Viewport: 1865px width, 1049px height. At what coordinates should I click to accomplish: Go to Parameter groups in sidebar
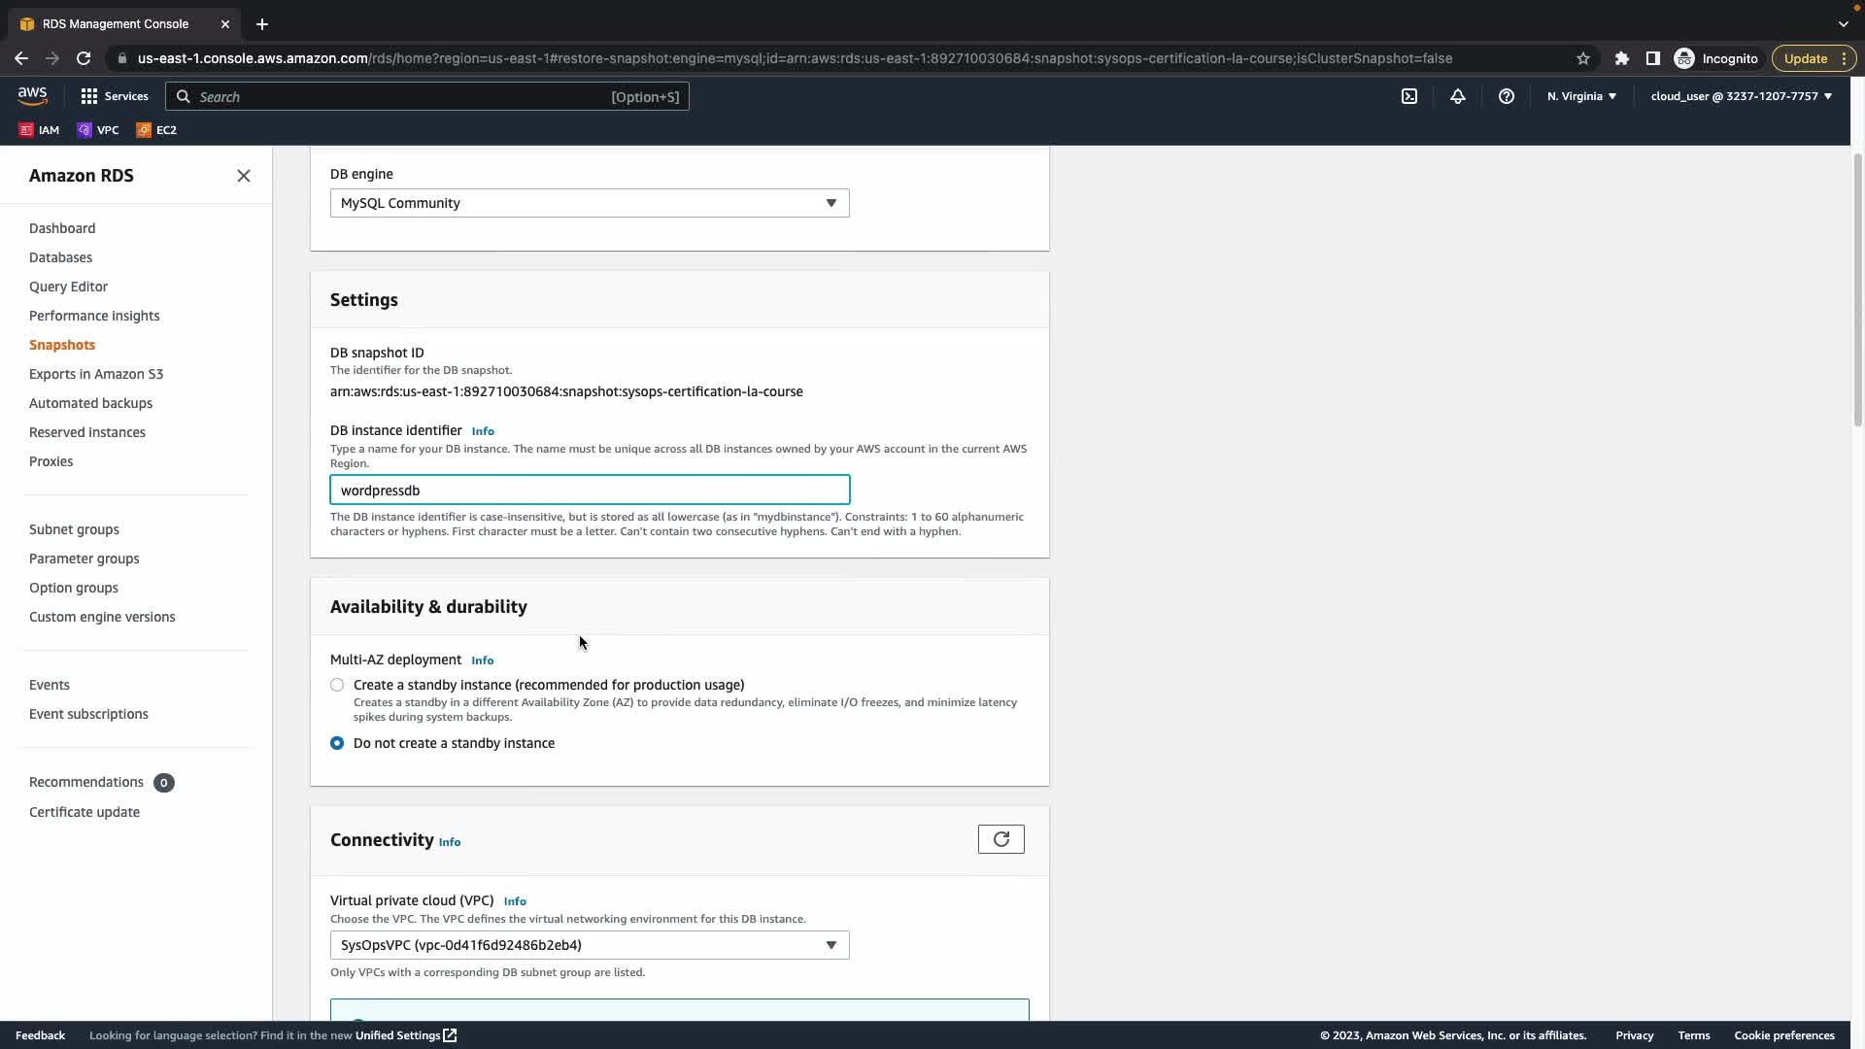tap(84, 558)
